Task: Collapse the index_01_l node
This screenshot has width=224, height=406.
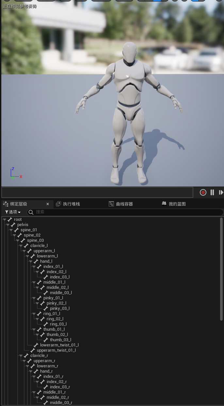Action: pyautogui.click(x=34, y=267)
